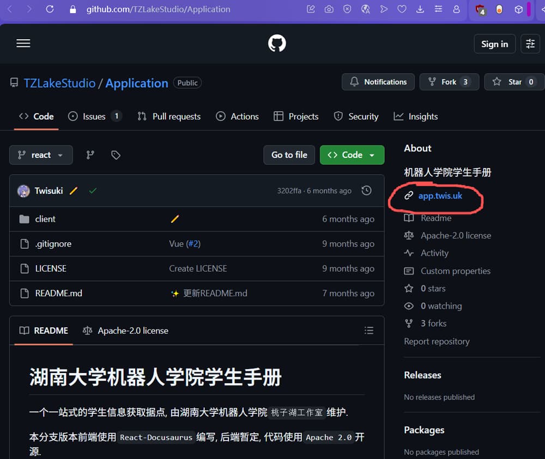Click the browser profile account icon
This screenshot has height=459, width=545.
pos(456,9)
